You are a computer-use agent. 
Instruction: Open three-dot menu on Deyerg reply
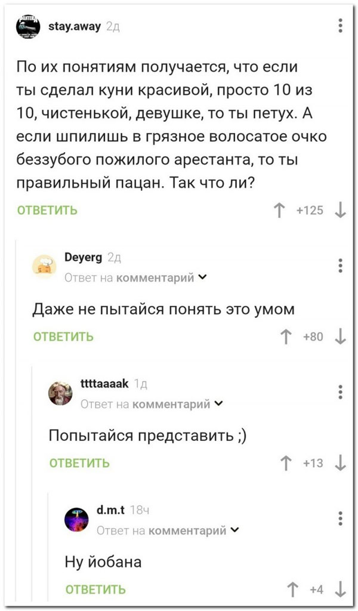[340, 266]
